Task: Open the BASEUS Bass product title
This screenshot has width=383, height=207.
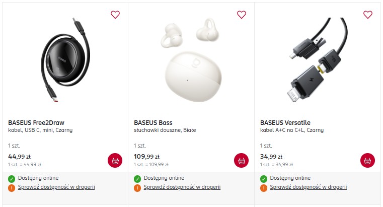Action: tap(153, 123)
